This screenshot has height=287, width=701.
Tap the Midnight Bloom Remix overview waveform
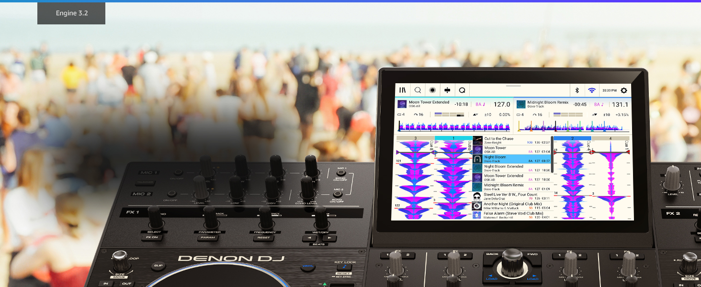pos(573,126)
